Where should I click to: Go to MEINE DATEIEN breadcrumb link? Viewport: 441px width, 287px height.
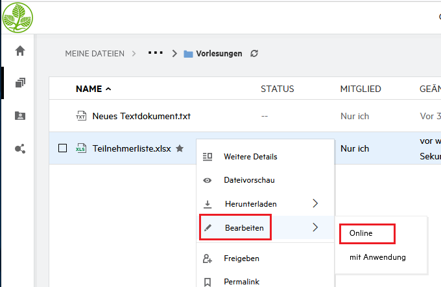click(x=95, y=54)
